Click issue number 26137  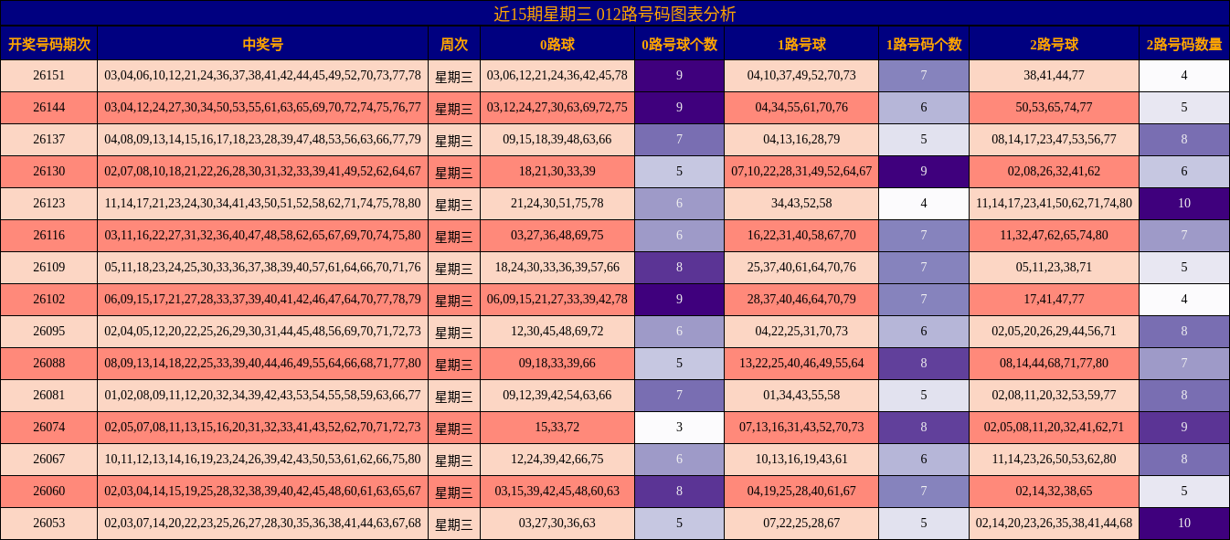49,140
